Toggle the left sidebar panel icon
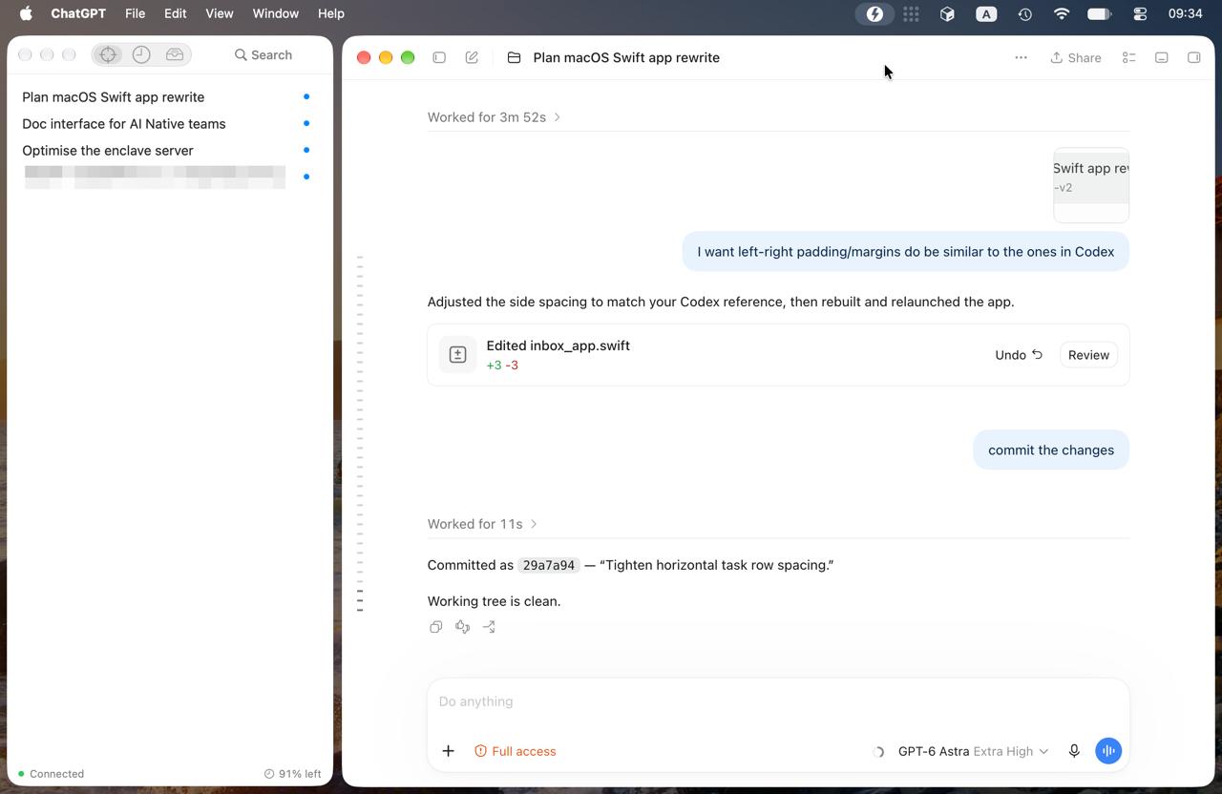 click(x=439, y=57)
